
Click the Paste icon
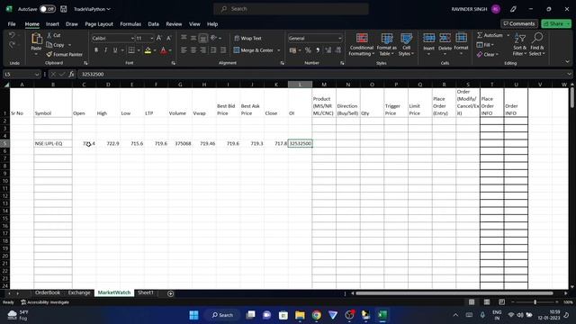pyautogui.click(x=36, y=38)
